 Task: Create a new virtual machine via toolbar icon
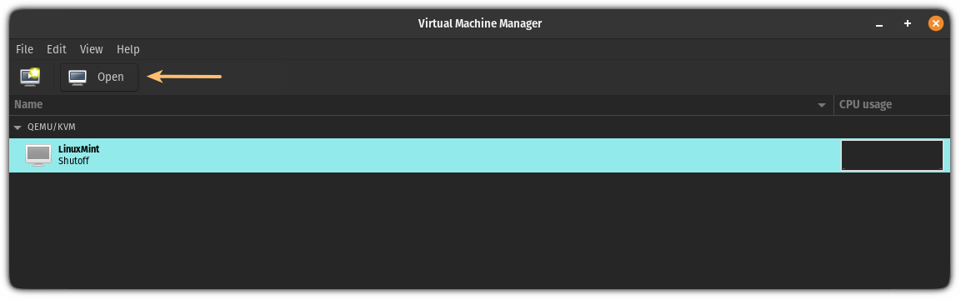[30, 77]
